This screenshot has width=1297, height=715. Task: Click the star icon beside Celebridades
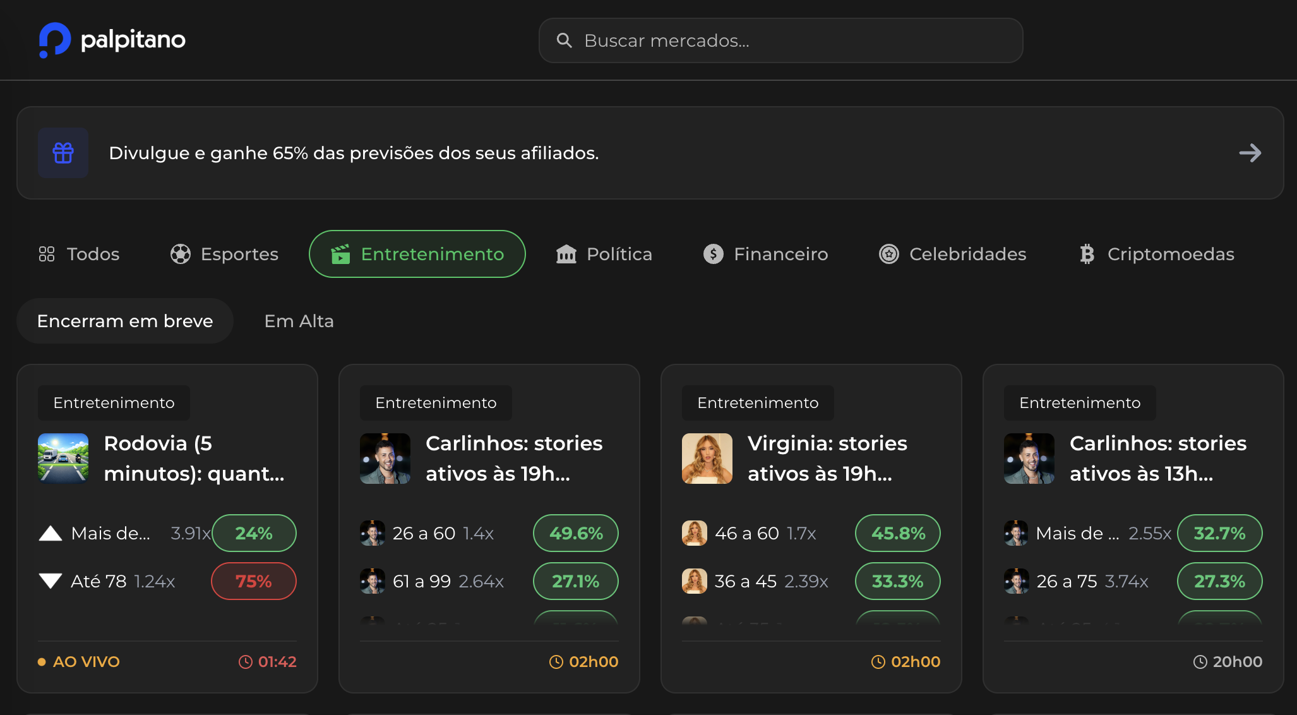click(888, 254)
